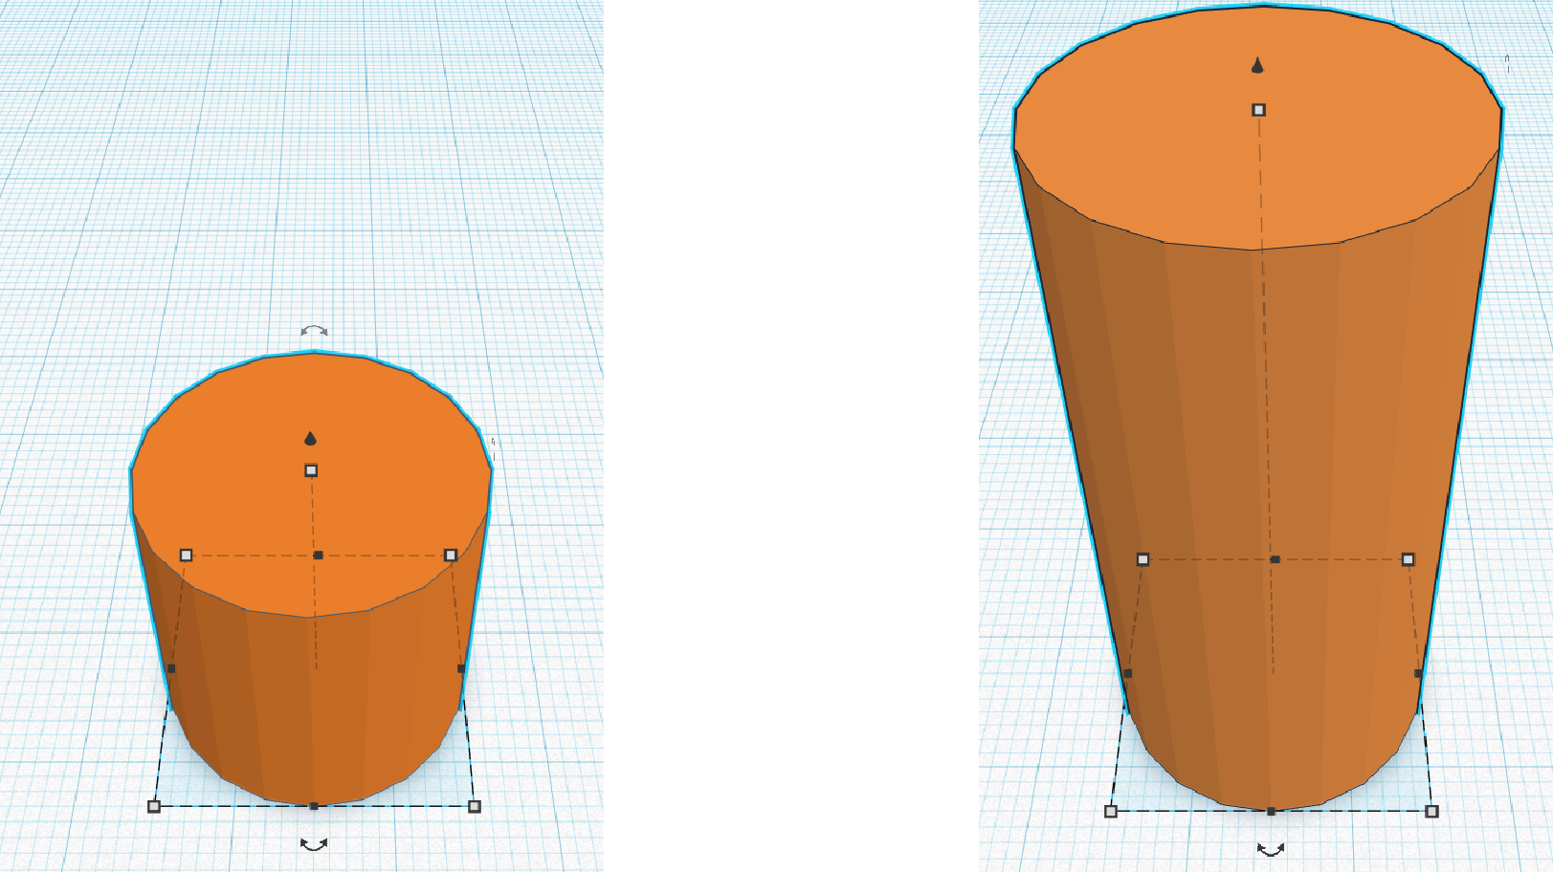Select the tall cylinder's upper-left white resize handle
This screenshot has width=1553, height=872.
pos(1143,559)
